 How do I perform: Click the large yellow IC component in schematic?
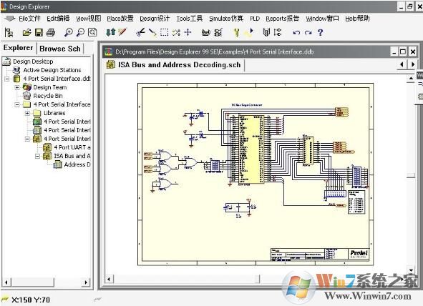(x=252, y=149)
